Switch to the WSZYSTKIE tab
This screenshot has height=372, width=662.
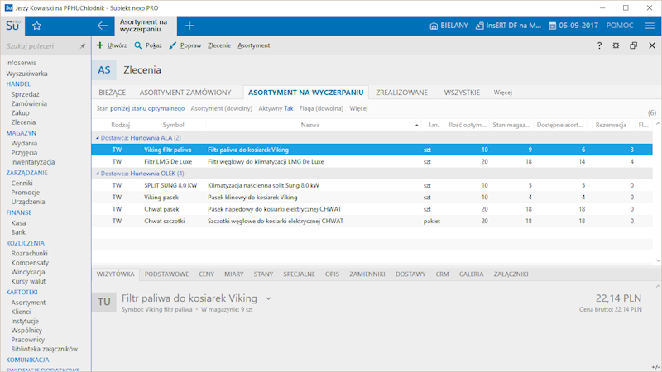pos(462,93)
